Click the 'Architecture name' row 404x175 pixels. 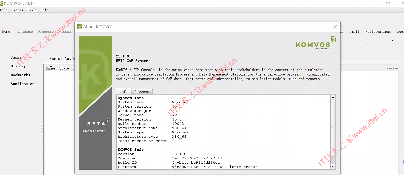coord(152,128)
